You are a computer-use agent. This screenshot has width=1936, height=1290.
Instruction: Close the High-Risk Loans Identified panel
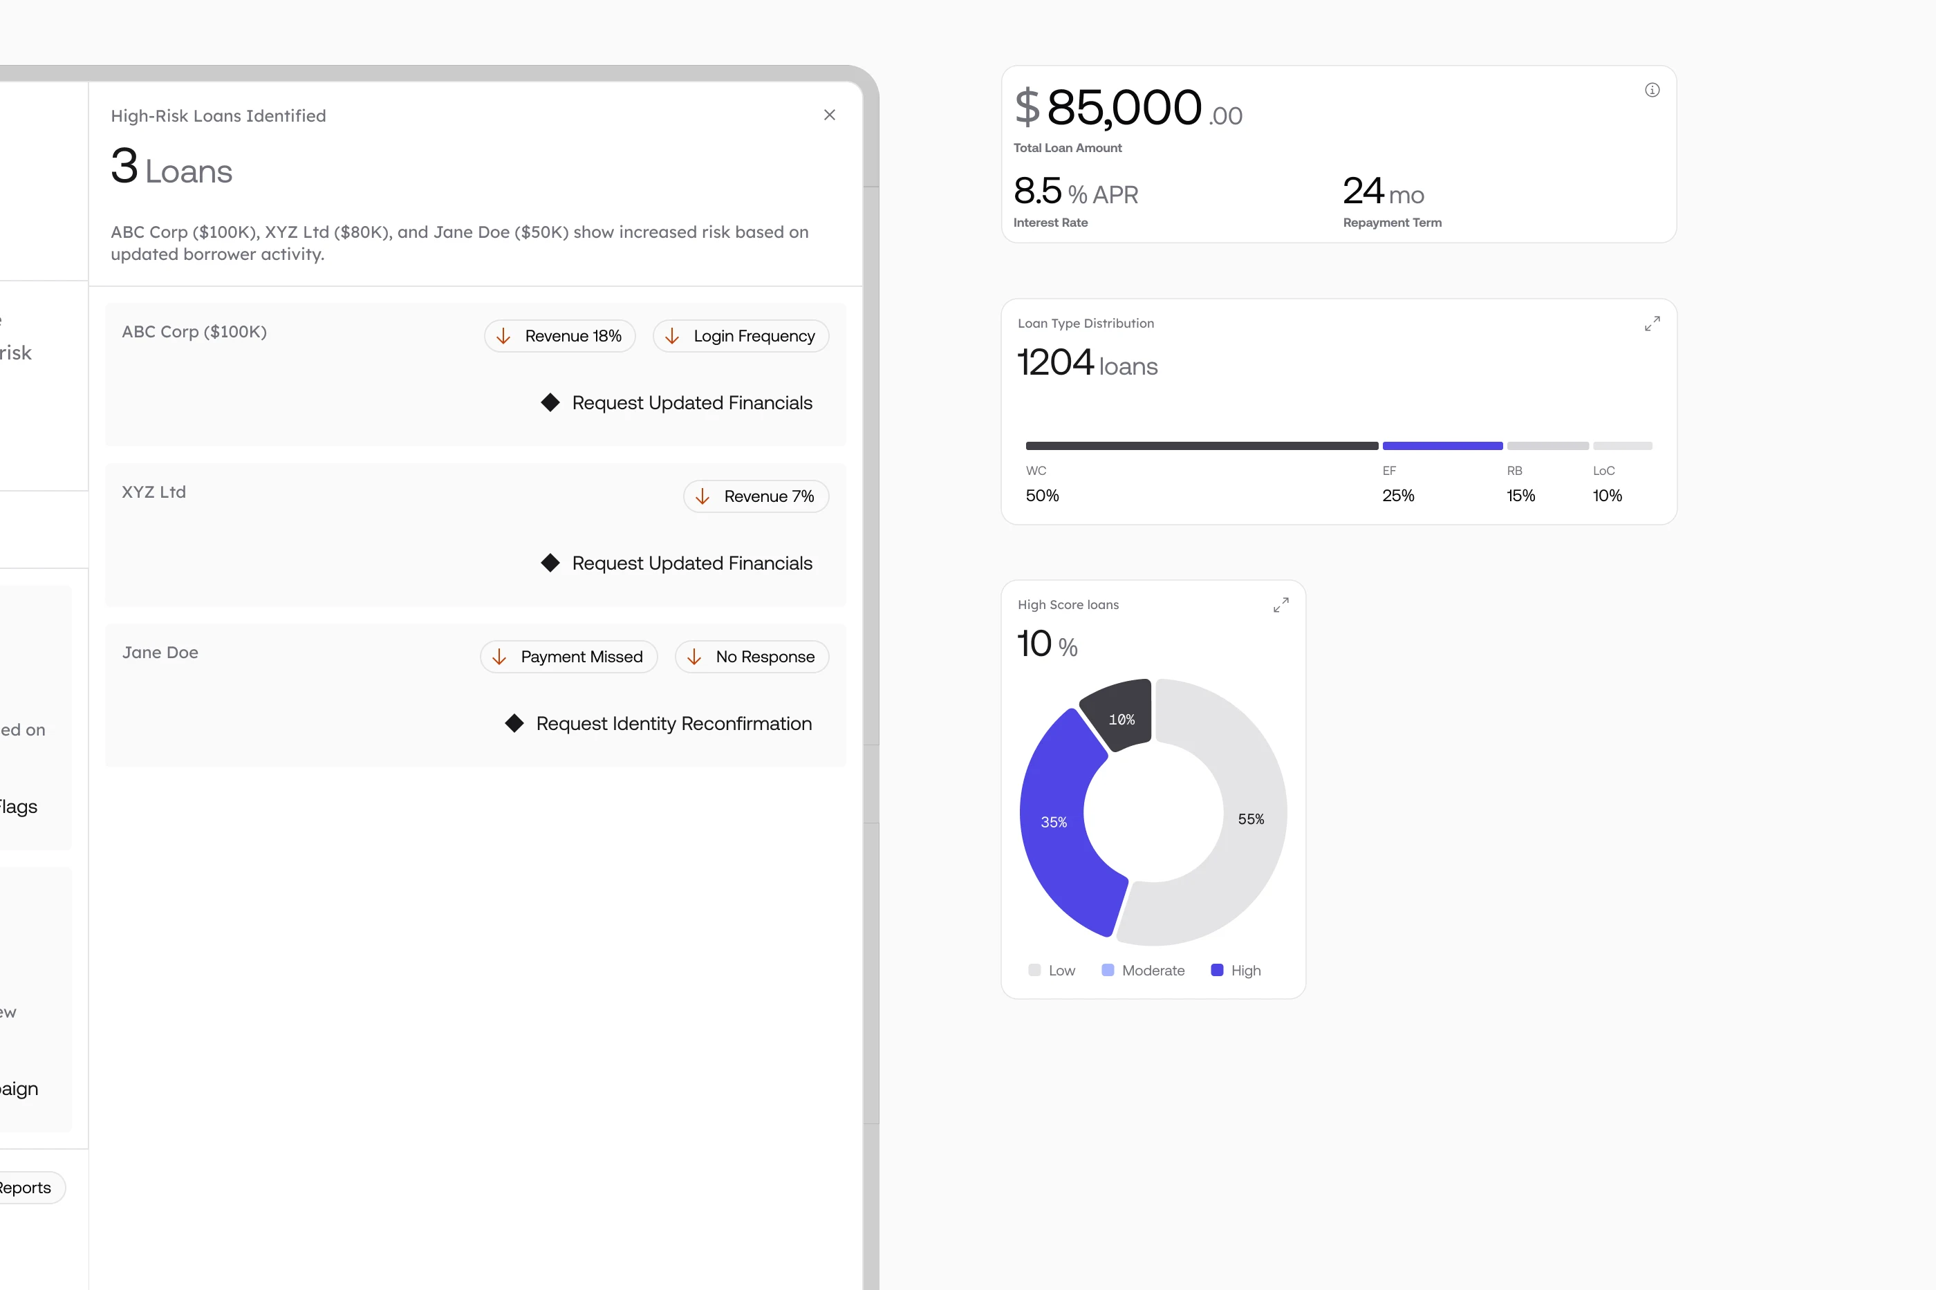point(829,115)
